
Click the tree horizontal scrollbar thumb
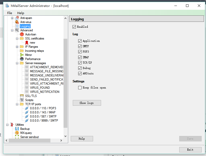tap(30, 140)
